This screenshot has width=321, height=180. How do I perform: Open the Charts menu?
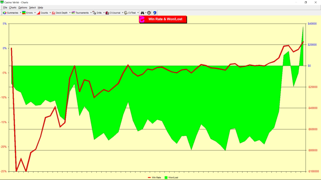pyautogui.click(x=13, y=7)
